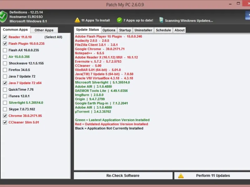Click the Perform 11 Updates button
Viewport: 250px width, 187px height.
click(212, 175)
